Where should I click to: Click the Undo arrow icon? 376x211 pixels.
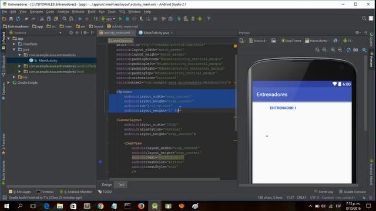pos(26,19)
